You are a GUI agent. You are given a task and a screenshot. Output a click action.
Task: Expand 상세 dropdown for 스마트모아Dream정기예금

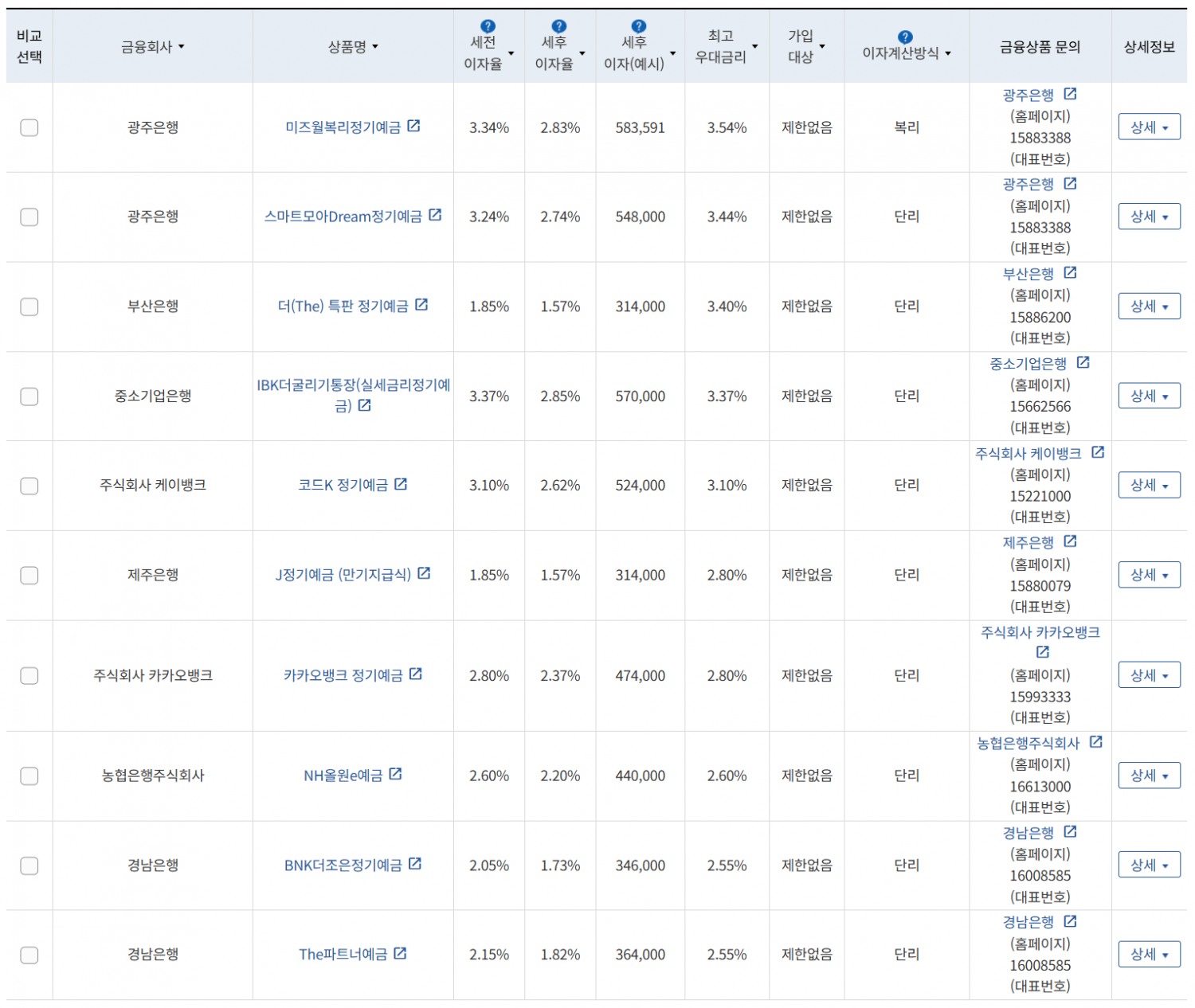1149,217
